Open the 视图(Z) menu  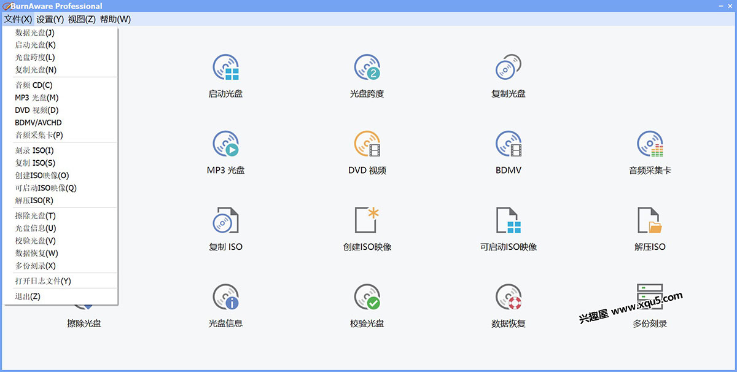(x=82, y=19)
